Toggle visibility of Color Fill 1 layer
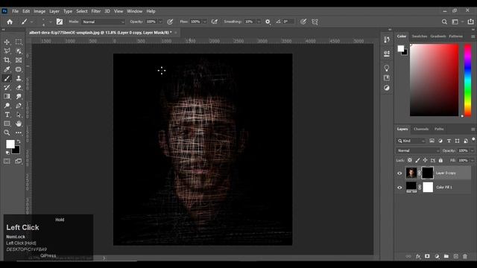This screenshot has height=268, width=477. [399, 188]
